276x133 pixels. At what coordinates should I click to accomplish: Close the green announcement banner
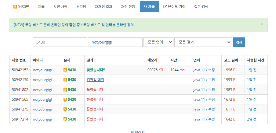(262, 24)
